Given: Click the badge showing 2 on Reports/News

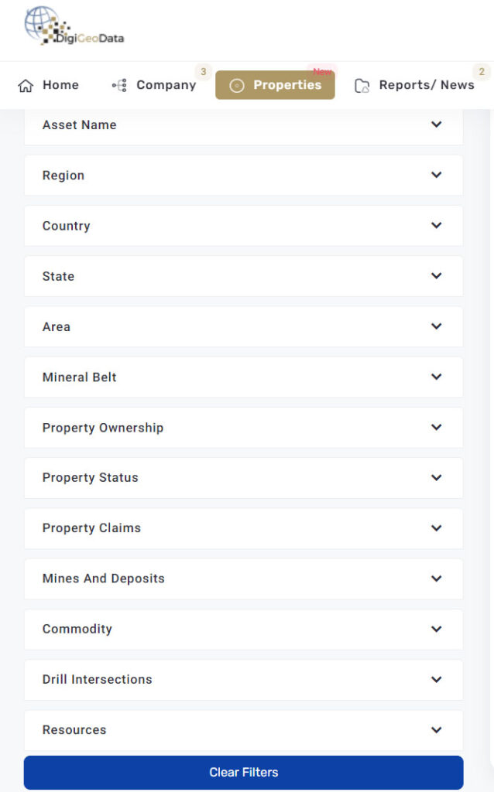Looking at the screenshot, I should [x=482, y=71].
